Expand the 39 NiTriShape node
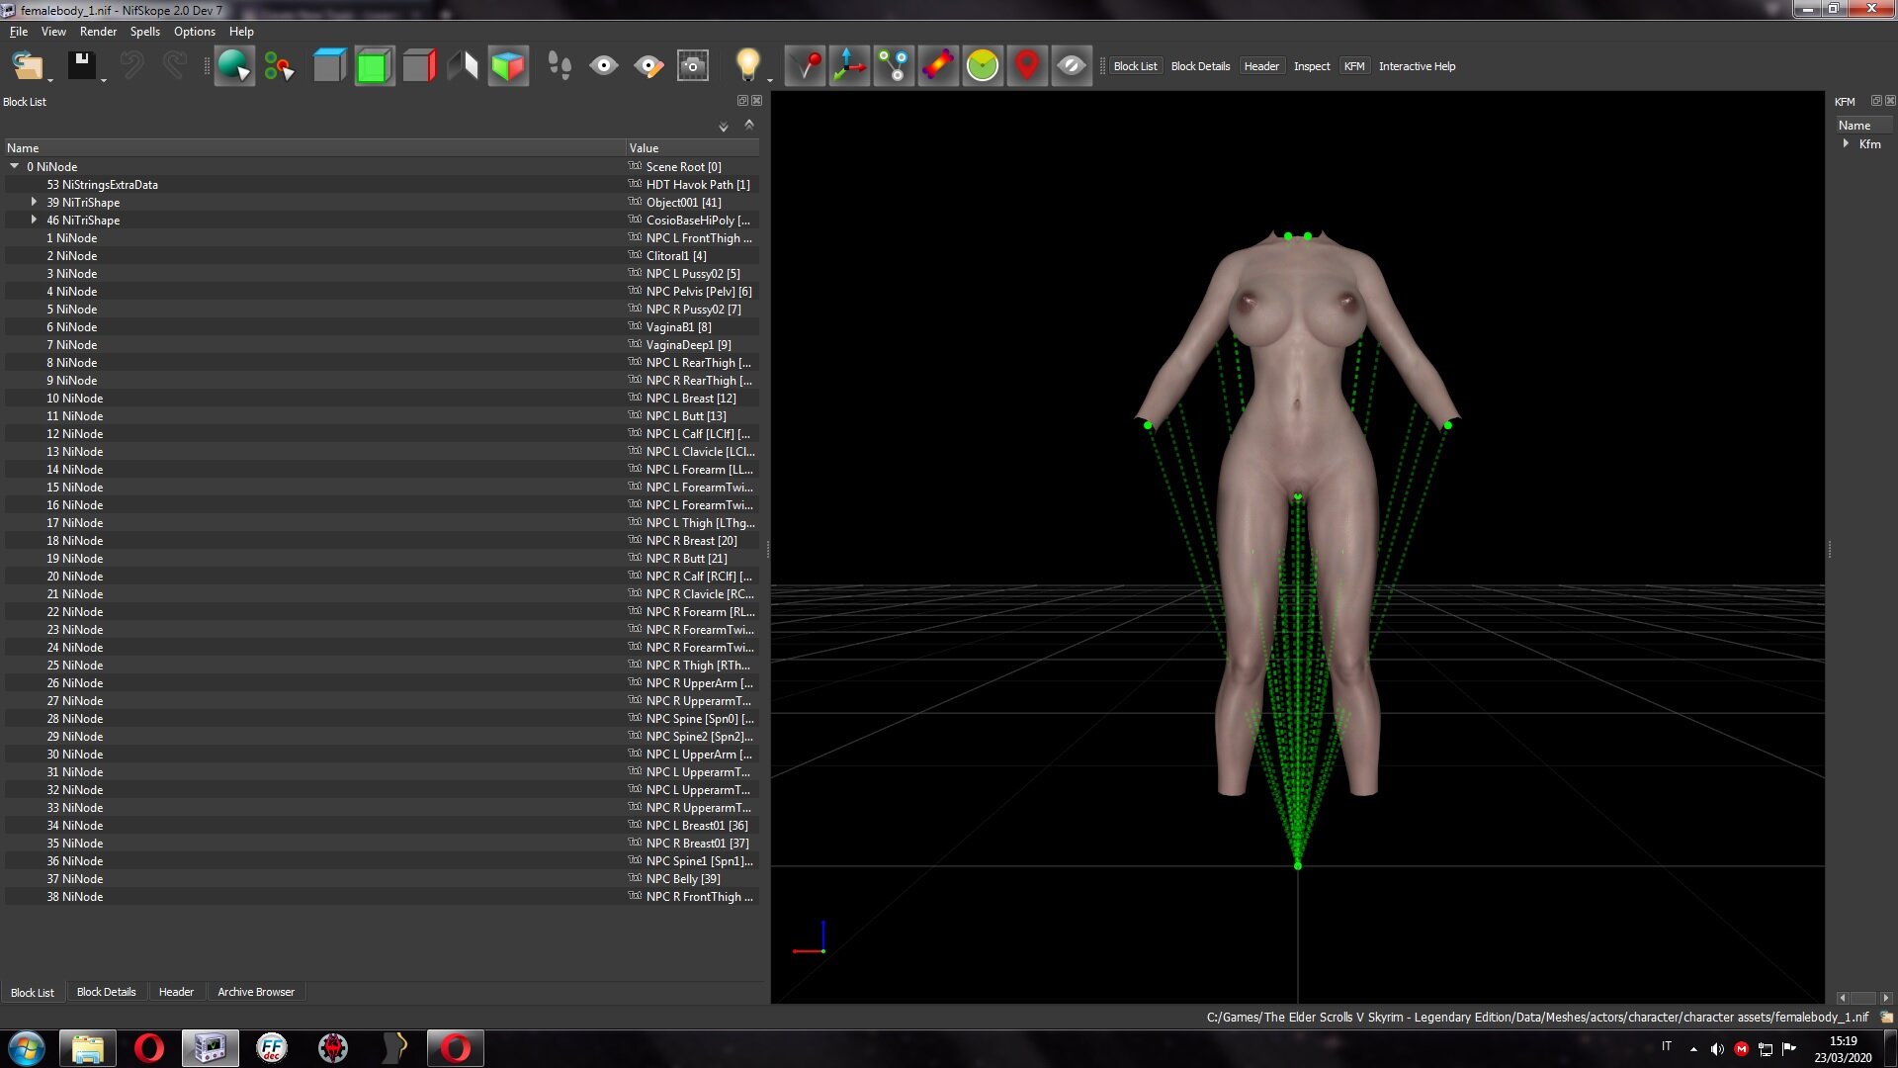 pyautogui.click(x=34, y=202)
